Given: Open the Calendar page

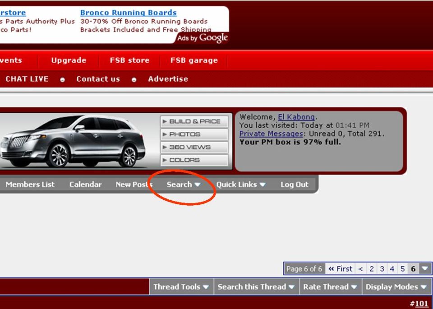Looking at the screenshot, I should coord(85,184).
